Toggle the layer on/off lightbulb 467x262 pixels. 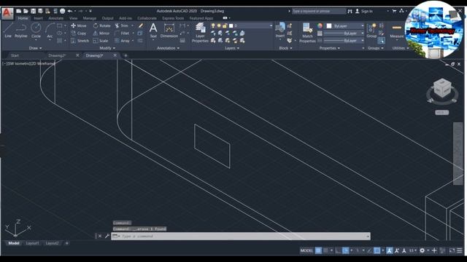point(213,26)
